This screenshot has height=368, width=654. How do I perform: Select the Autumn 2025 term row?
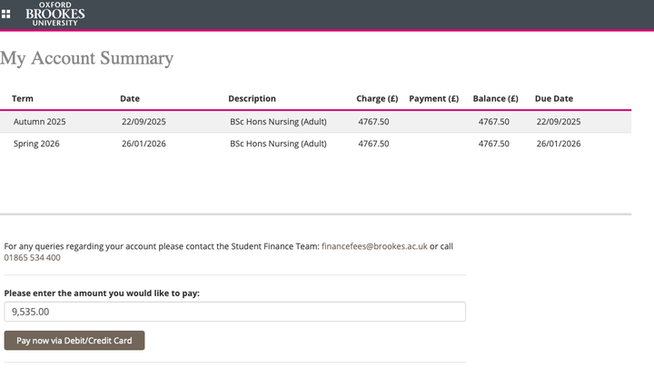pyautogui.click(x=40, y=122)
